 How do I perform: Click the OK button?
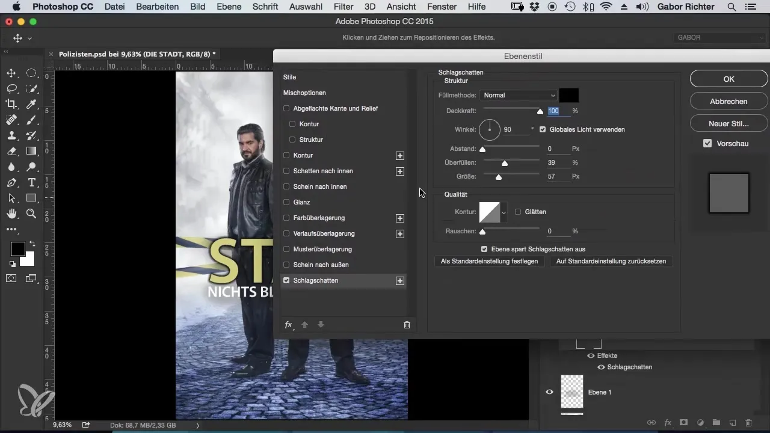coord(728,79)
